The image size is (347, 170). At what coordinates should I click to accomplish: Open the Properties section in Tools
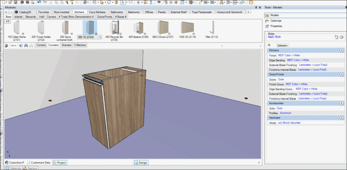tap(276, 26)
